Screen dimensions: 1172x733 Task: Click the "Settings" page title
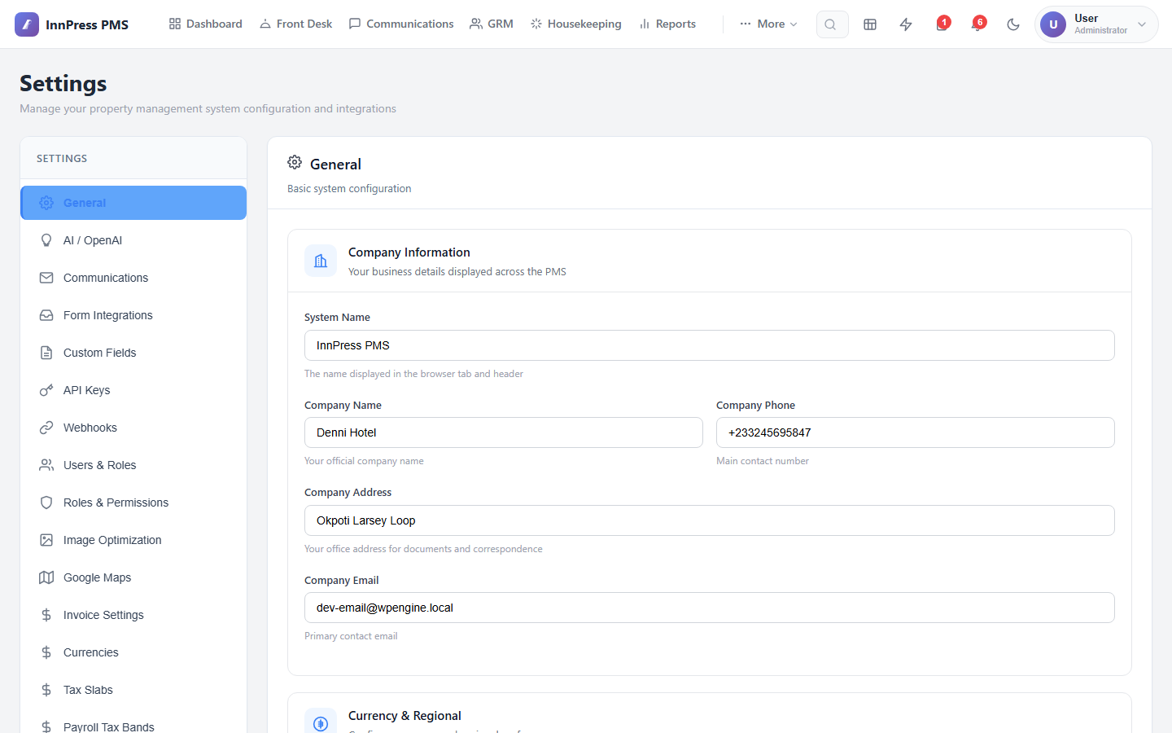63,83
